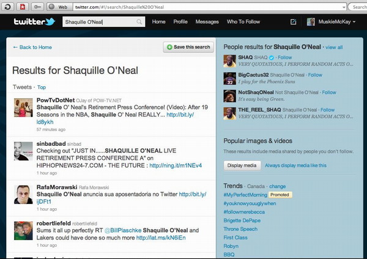
Task: Click the Web globe button in address bar
Action: [59, 7]
